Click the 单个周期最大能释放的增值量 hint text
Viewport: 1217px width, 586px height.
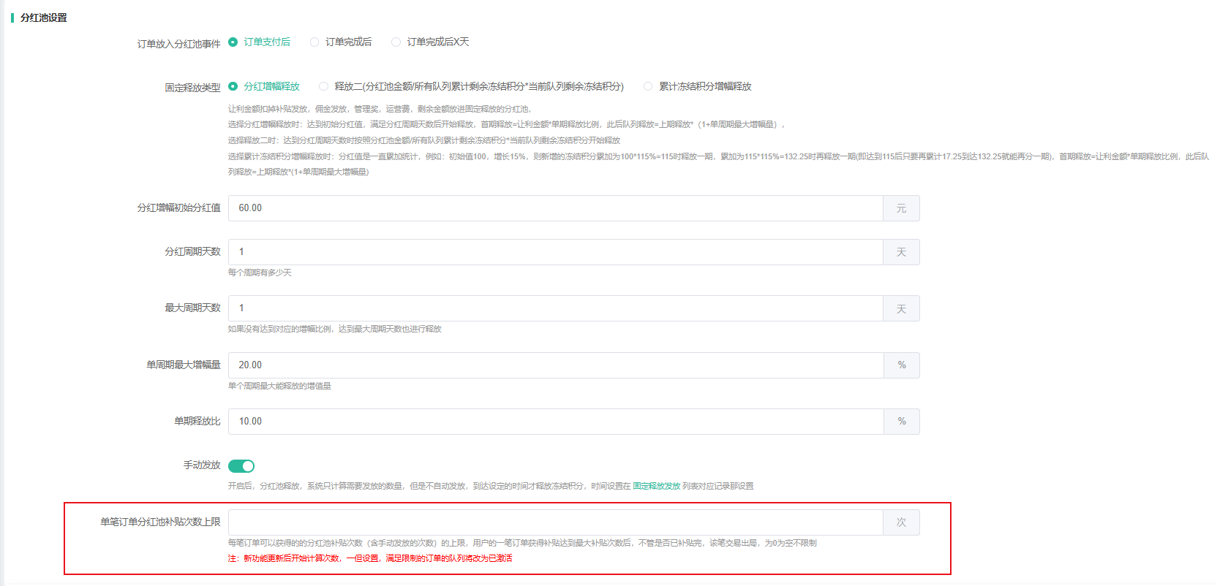(x=279, y=386)
